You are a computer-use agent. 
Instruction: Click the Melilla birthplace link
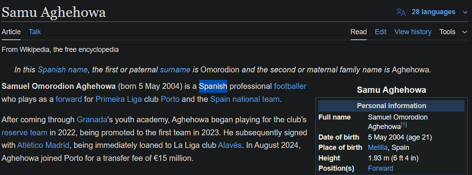(378, 147)
